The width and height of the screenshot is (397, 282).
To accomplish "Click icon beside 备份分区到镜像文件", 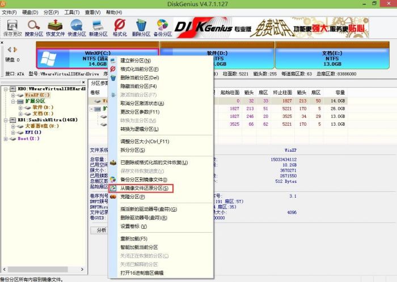I will 113,180.
